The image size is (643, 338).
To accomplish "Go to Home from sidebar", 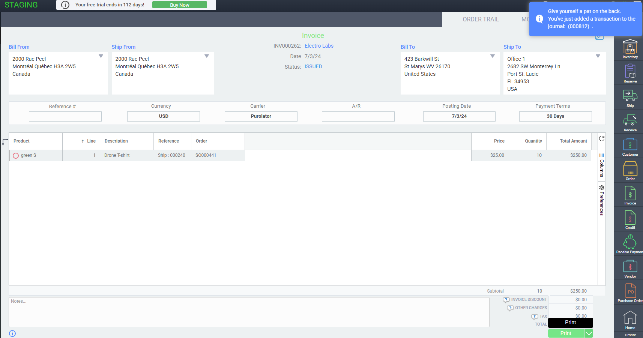I will point(630,320).
